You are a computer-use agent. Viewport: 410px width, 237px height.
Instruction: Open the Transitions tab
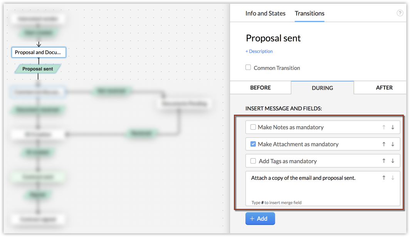tap(309, 14)
